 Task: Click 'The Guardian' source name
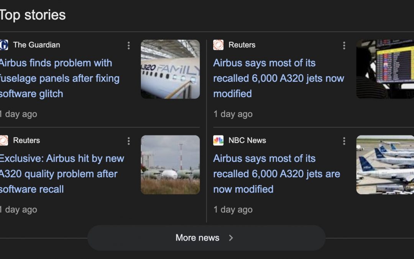(36, 45)
